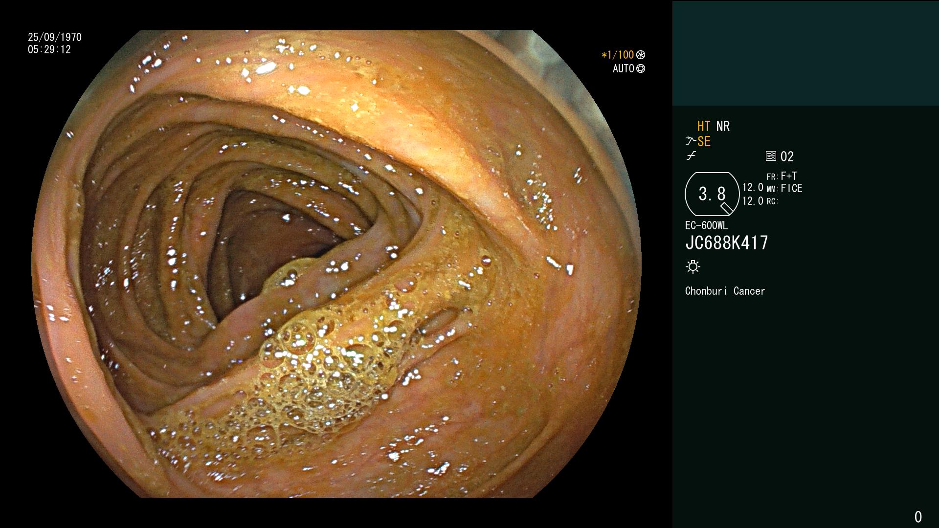Image resolution: width=939 pixels, height=528 pixels.
Task: Click the FR: F+T value
Action: [x=782, y=176]
